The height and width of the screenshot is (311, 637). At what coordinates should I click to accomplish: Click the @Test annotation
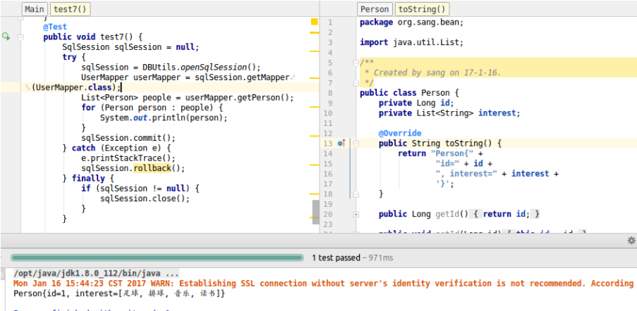(55, 27)
